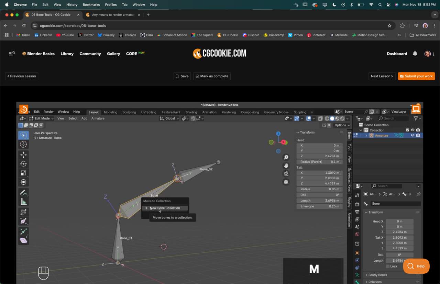Select the Move tool in Blender toolbar

coord(23,155)
